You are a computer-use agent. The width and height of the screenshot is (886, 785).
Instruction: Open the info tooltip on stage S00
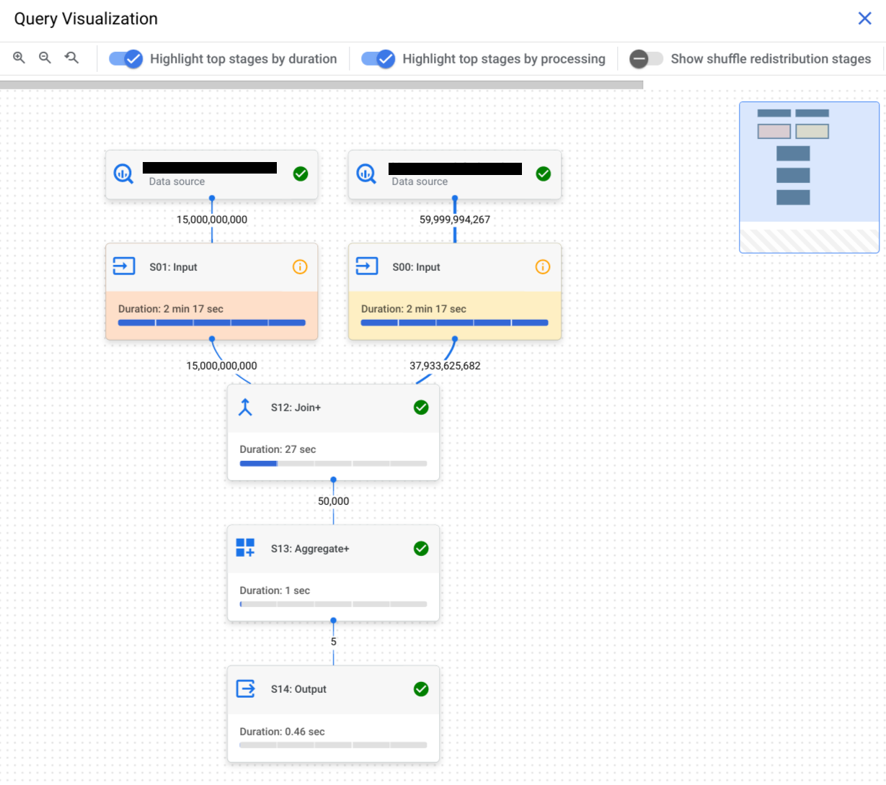coord(542,266)
